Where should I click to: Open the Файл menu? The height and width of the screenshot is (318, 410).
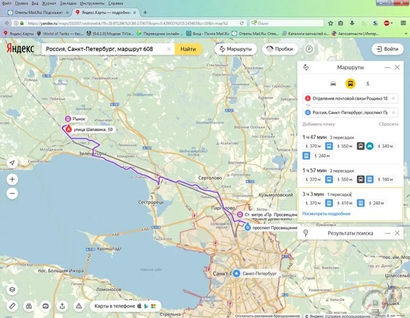point(7,3)
